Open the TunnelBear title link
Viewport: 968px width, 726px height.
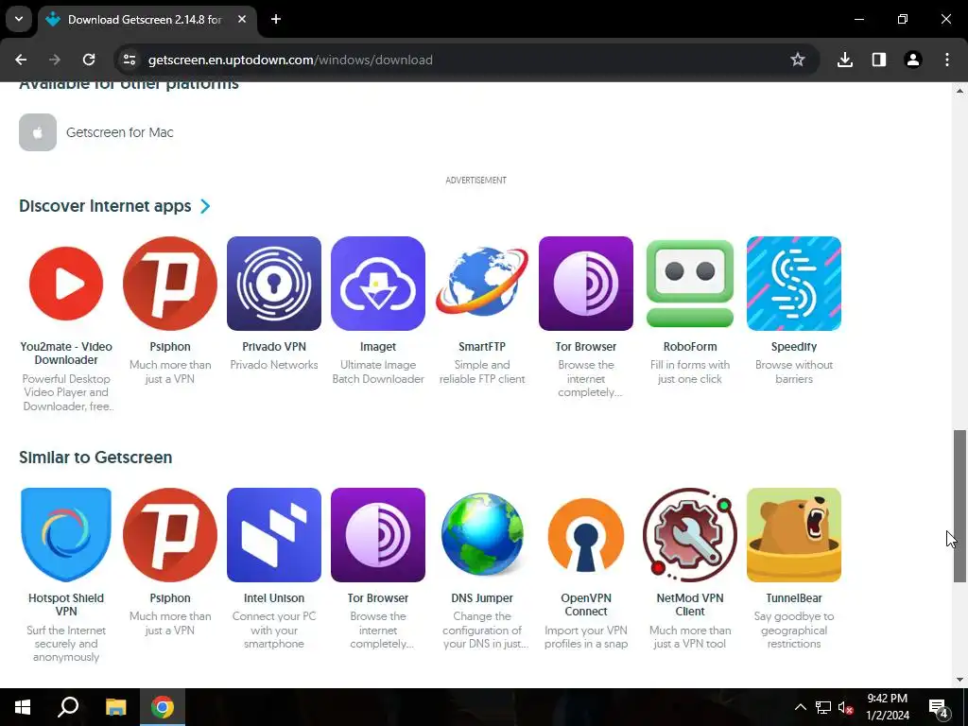794,598
